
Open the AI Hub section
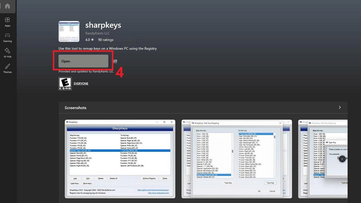click(8, 53)
